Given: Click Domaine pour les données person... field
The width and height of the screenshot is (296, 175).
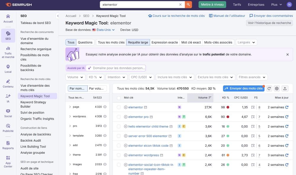Looking at the screenshot, I should pyautogui.click(x=115, y=68).
